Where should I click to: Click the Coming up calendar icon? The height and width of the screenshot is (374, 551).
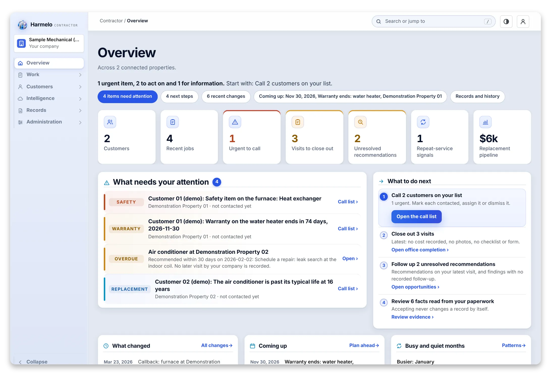pos(253,346)
